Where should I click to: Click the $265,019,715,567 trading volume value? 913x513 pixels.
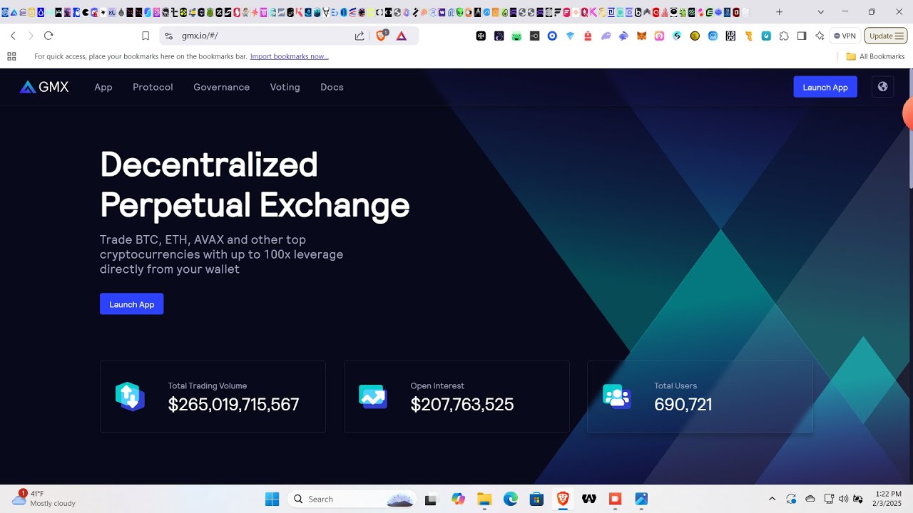233,405
